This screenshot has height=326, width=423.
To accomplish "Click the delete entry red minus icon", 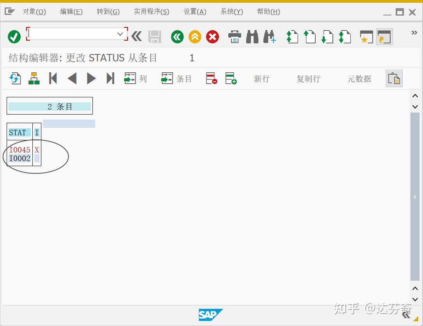I will click(211, 78).
